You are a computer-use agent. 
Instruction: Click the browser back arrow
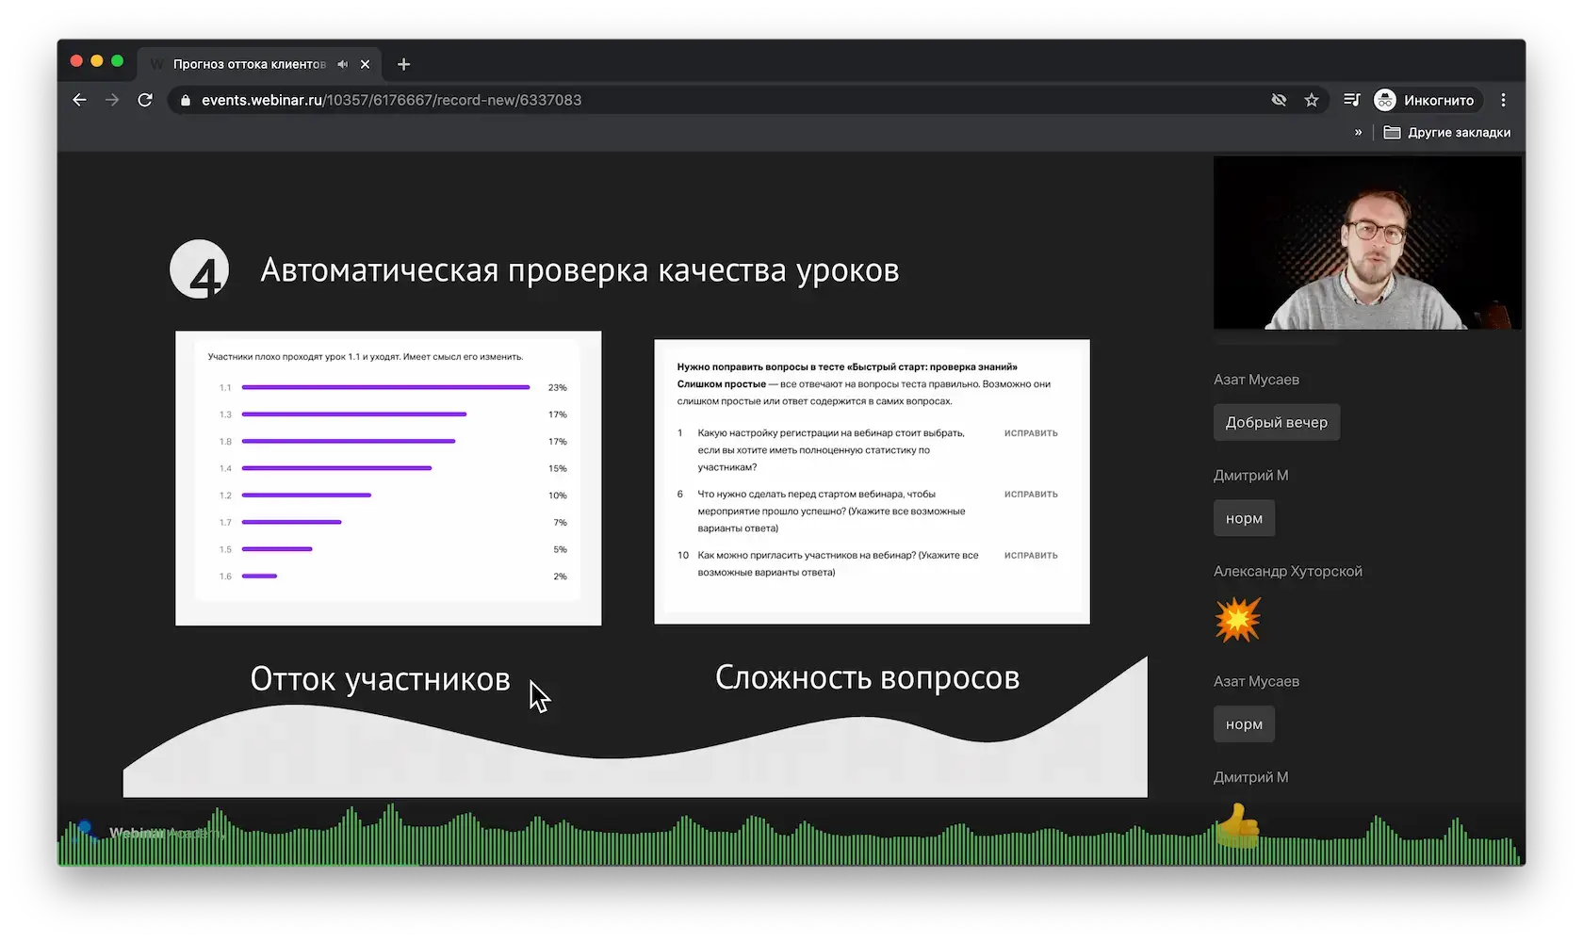click(79, 100)
